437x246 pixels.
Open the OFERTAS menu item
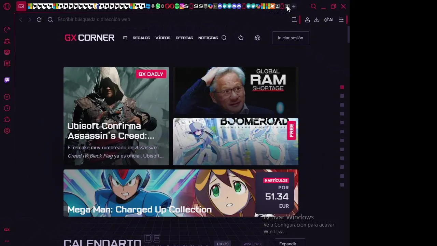(184, 38)
